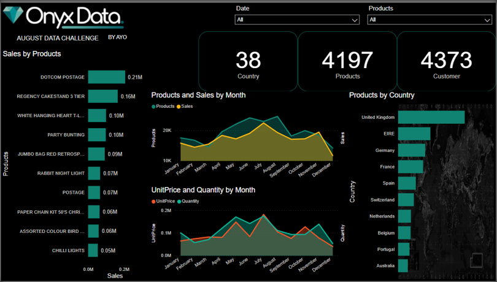Select the Germany bar in Products by Country

[411, 150]
